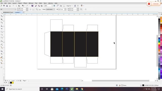Go to the next page arrow
The height and width of the screenshot is (91, 162).
click(x=17, y=81)
